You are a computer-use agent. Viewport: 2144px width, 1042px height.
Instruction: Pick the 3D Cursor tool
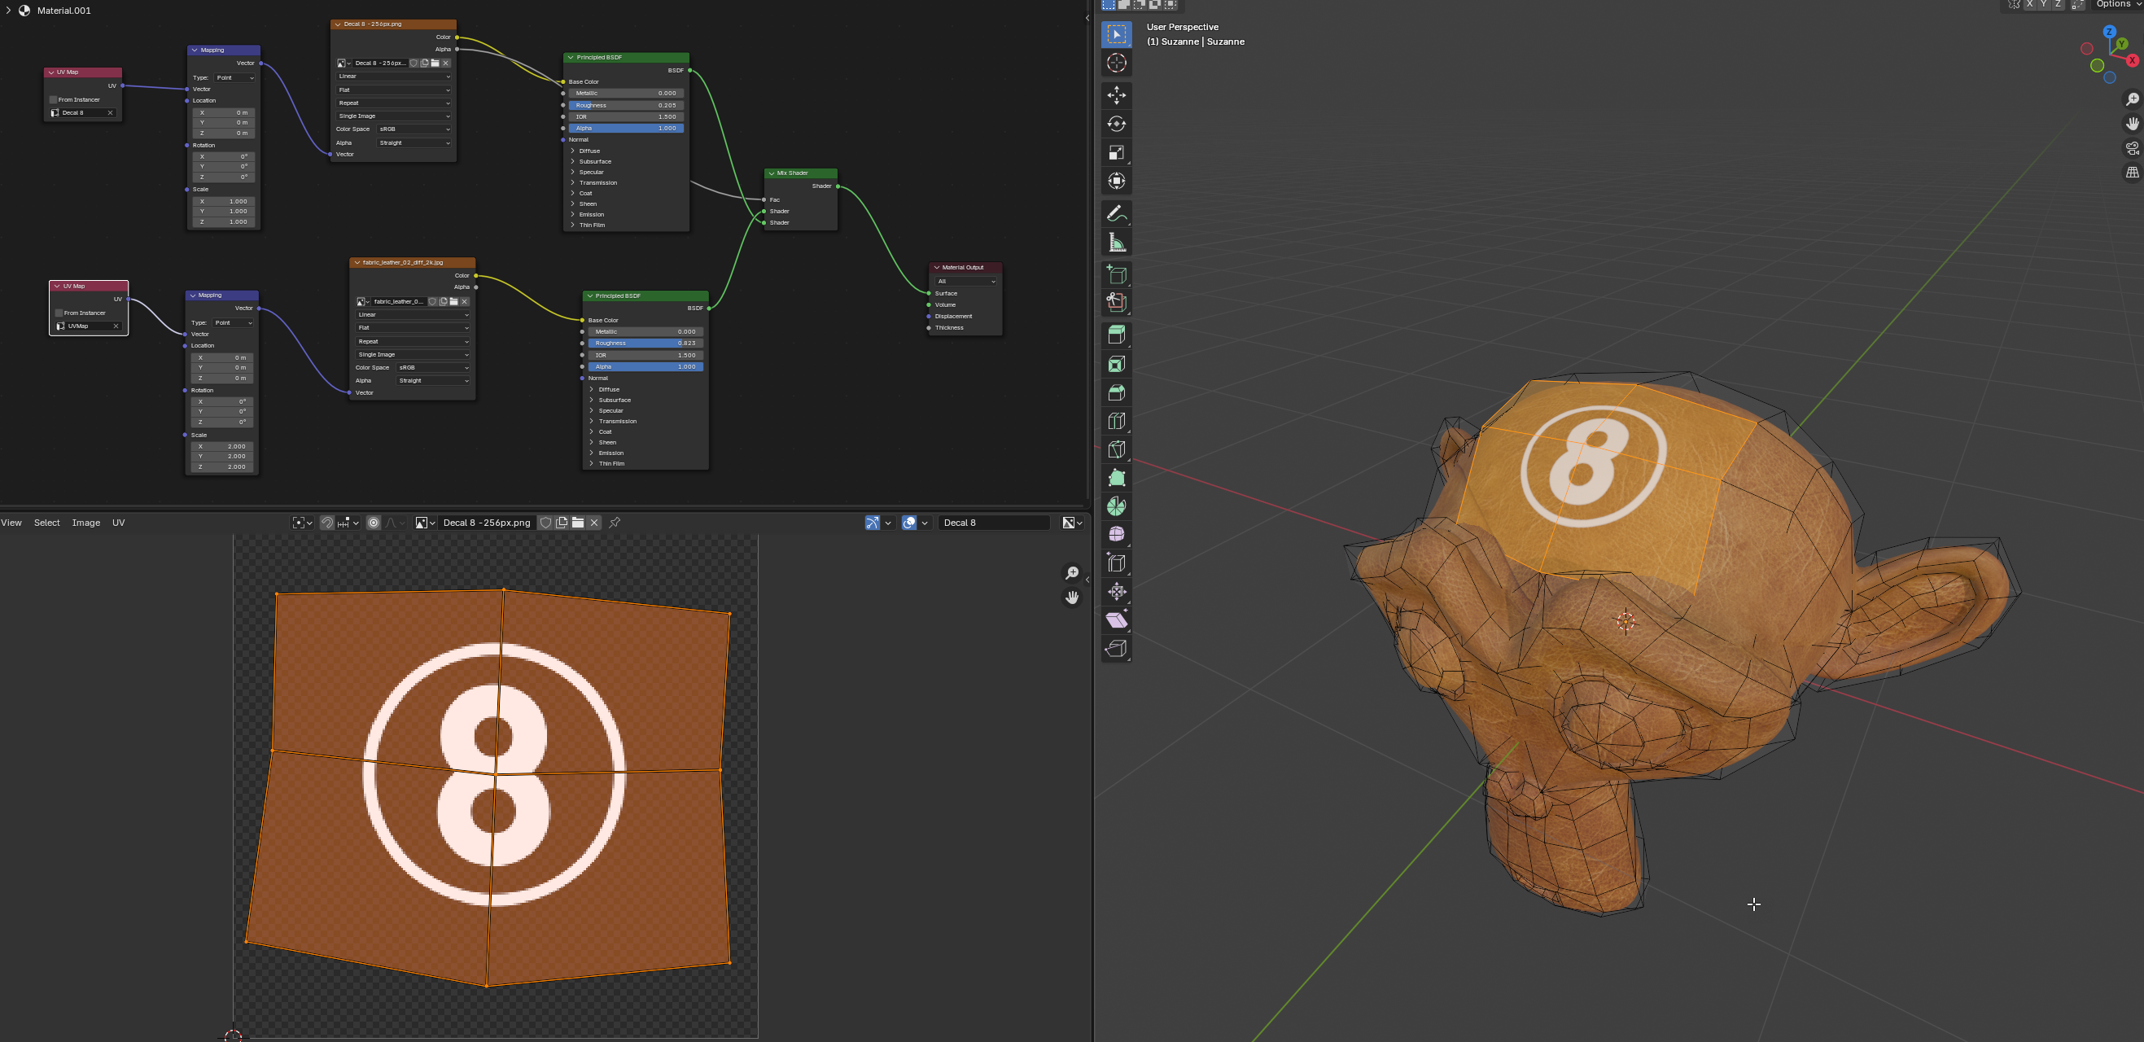tap(1116, 63)
